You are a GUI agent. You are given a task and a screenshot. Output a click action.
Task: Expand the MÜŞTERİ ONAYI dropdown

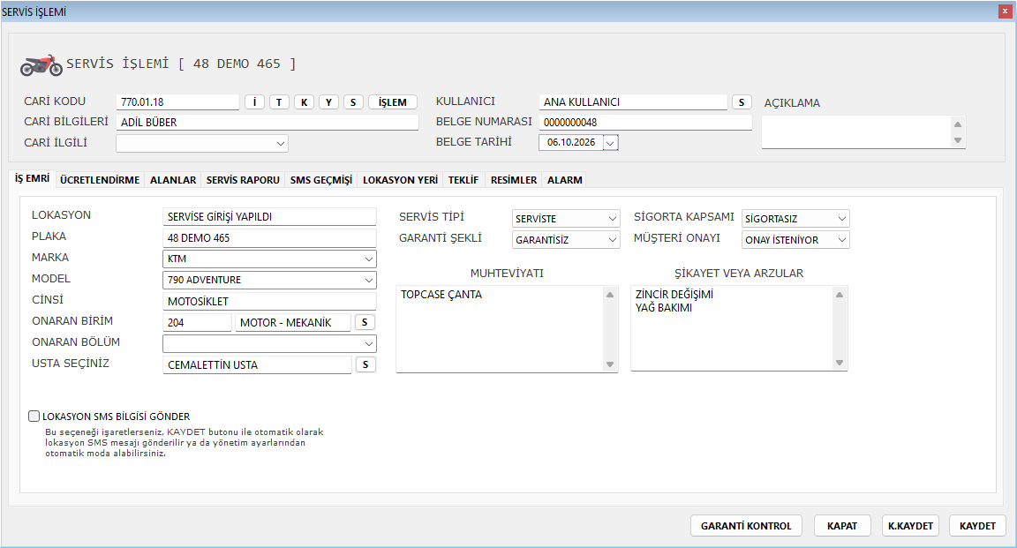[842, 240]
